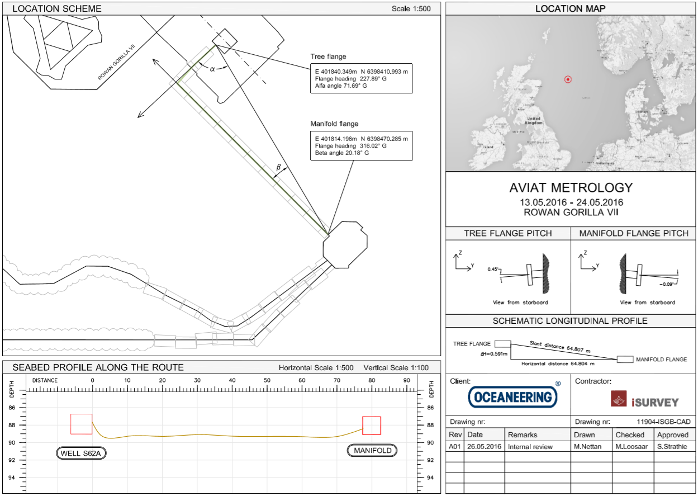
Task: Click the iSurvey contractor logo
Action: coord(644,399)
